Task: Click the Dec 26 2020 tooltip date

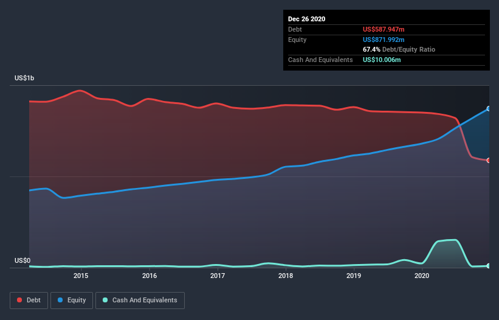Action: point(306,19)
